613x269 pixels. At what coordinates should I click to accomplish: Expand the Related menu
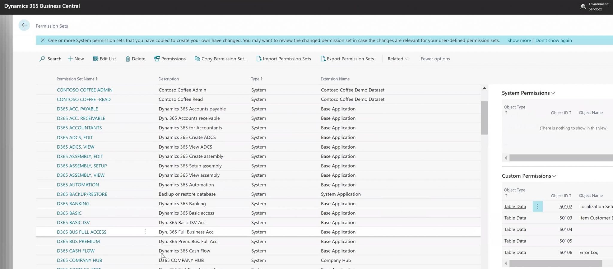398,59
